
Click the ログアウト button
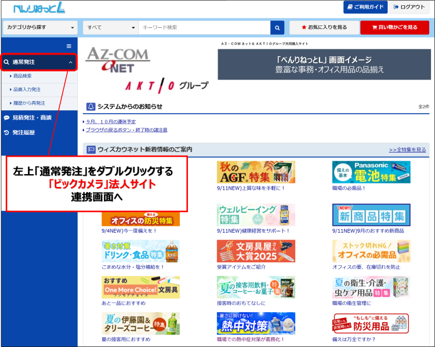[409, 7]
